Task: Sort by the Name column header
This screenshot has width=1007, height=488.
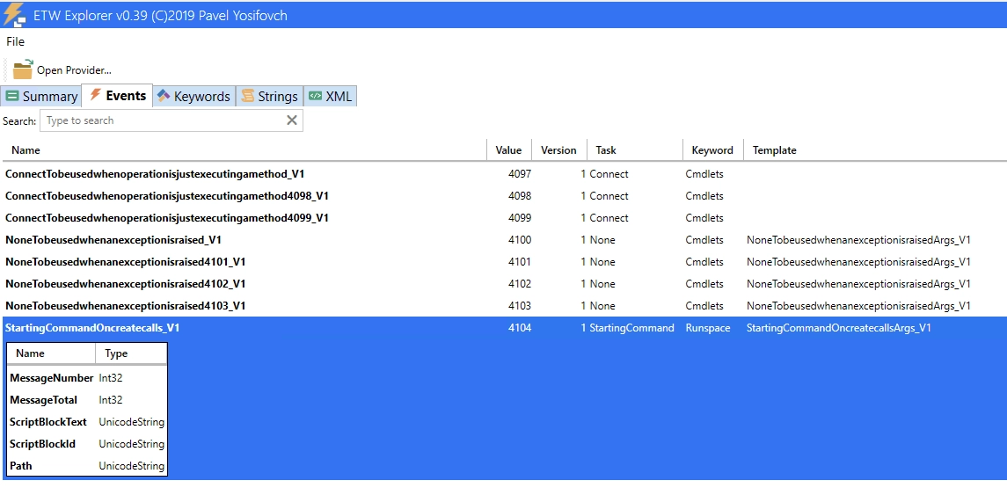Action: click(26, 150)
